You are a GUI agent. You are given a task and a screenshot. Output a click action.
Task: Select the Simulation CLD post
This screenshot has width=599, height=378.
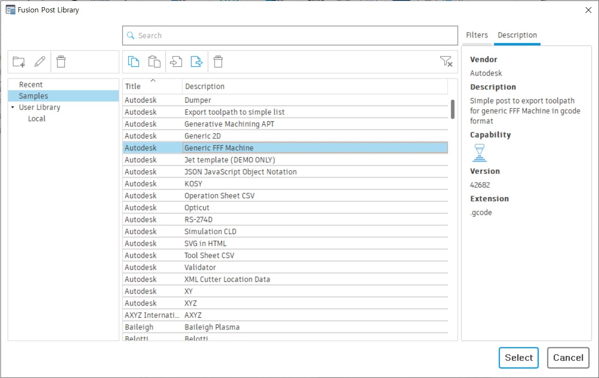(x=285, y=232)
